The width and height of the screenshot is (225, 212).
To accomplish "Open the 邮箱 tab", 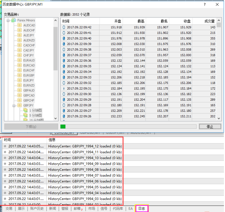I will [x=77, y=209].
